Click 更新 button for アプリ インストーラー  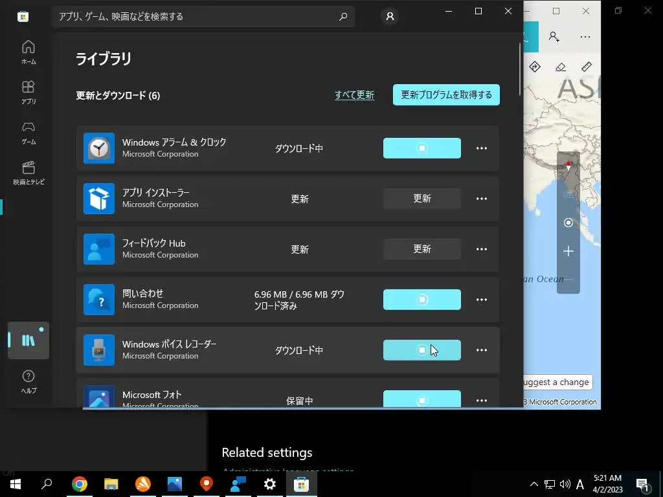click(x=422, y=199)
